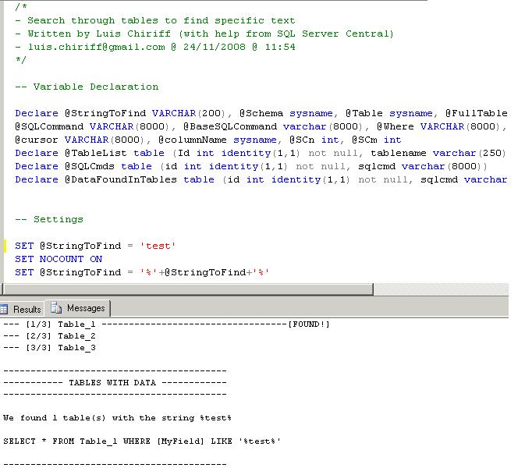525x475 pixels.
Task: Open the Messages tab
Action: (x=78, y=308)
